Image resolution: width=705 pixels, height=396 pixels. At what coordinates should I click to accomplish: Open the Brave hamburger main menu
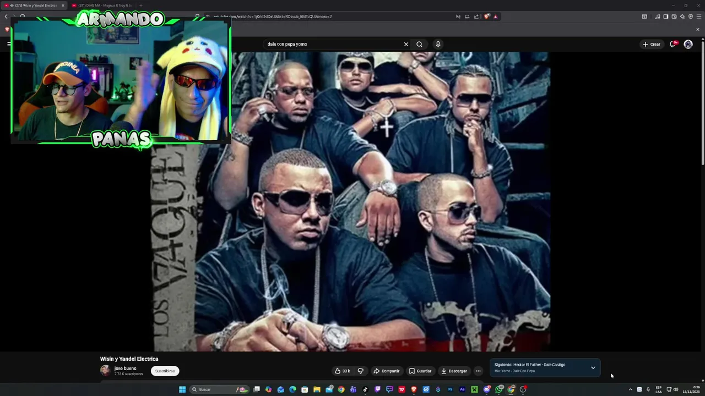tap(699, 16)
